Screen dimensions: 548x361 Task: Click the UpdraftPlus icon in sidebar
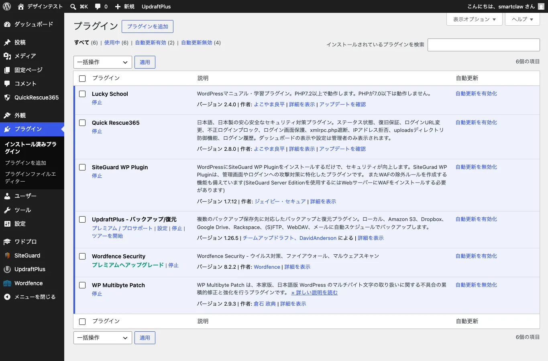(7, 270)
